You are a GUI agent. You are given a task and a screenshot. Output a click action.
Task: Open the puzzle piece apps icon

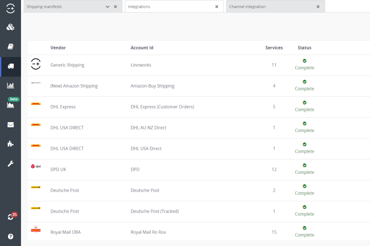pos(10,144)
